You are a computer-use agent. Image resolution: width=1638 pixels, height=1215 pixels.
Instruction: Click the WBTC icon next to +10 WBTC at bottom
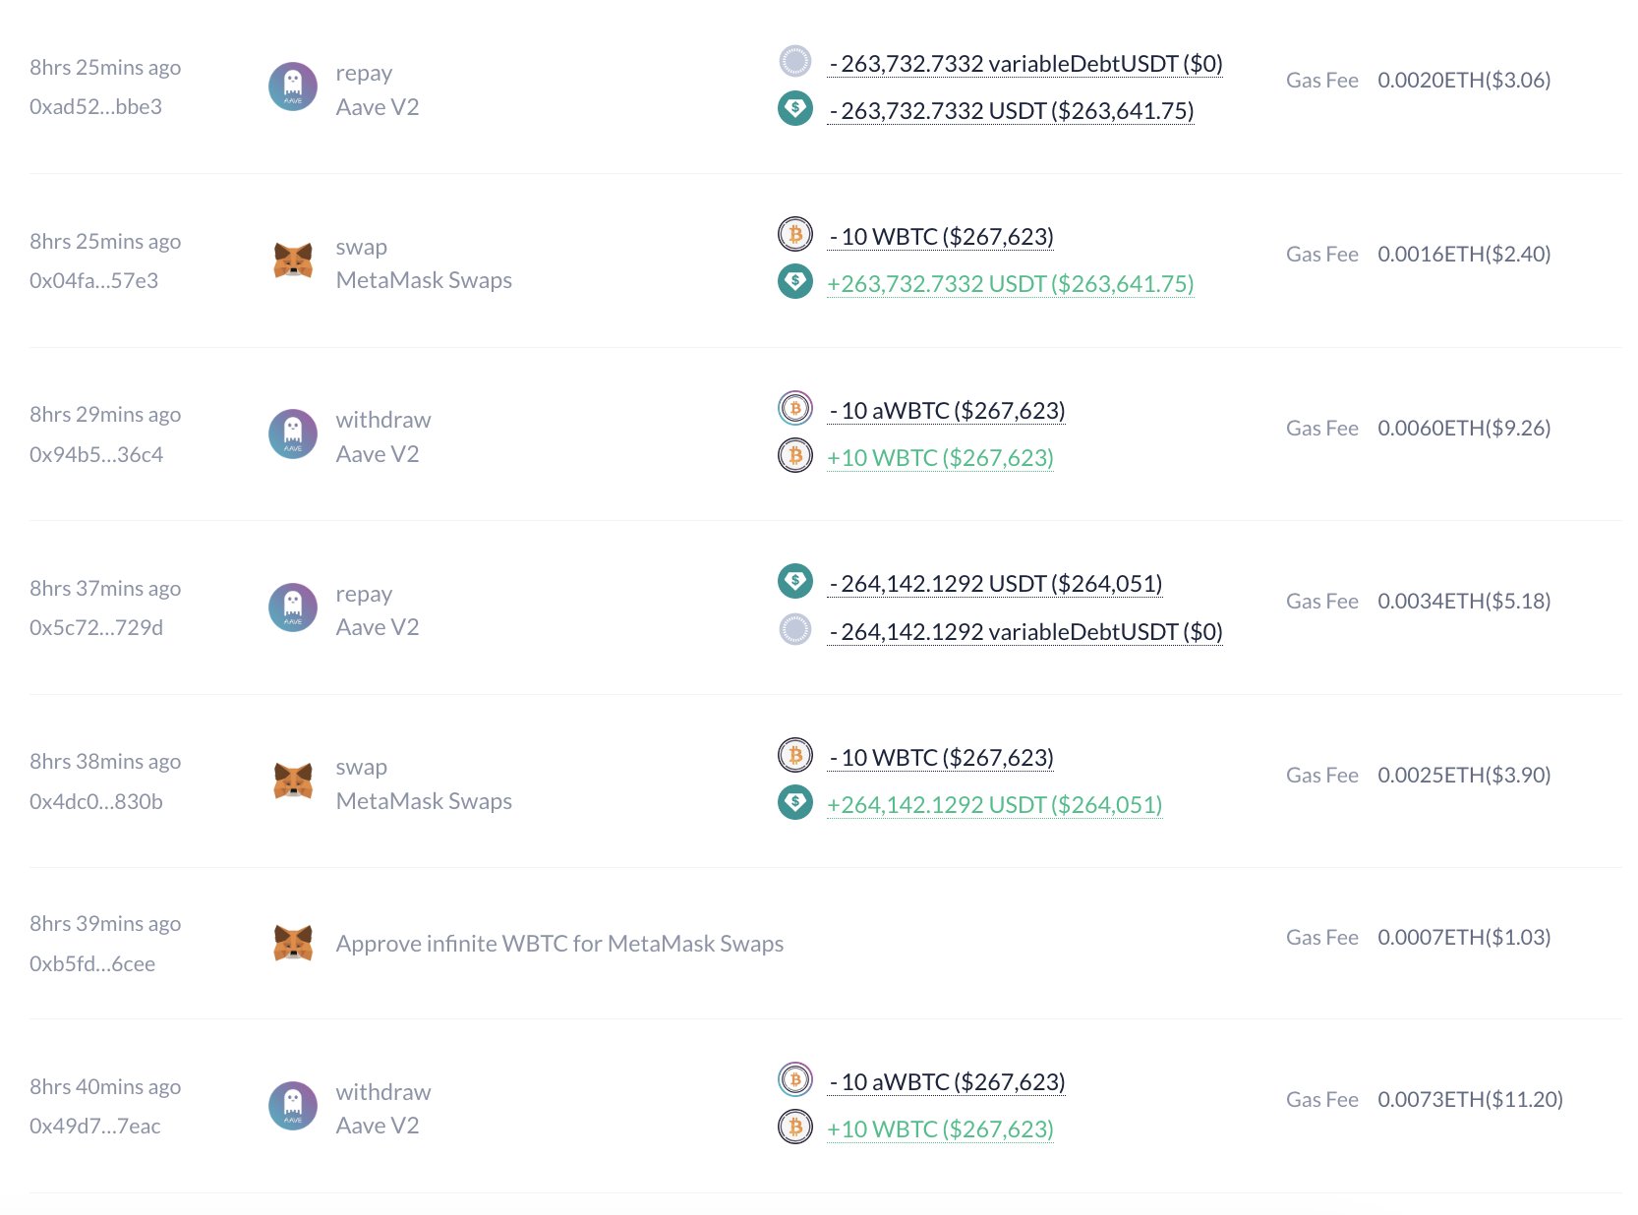(x=794, y=1128)
